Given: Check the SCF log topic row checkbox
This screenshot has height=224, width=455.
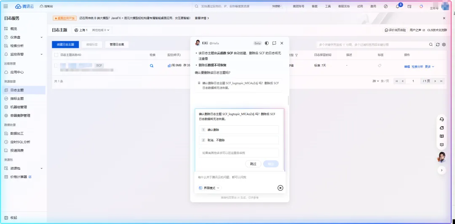Looking at the screenshot, I should 56,66.
